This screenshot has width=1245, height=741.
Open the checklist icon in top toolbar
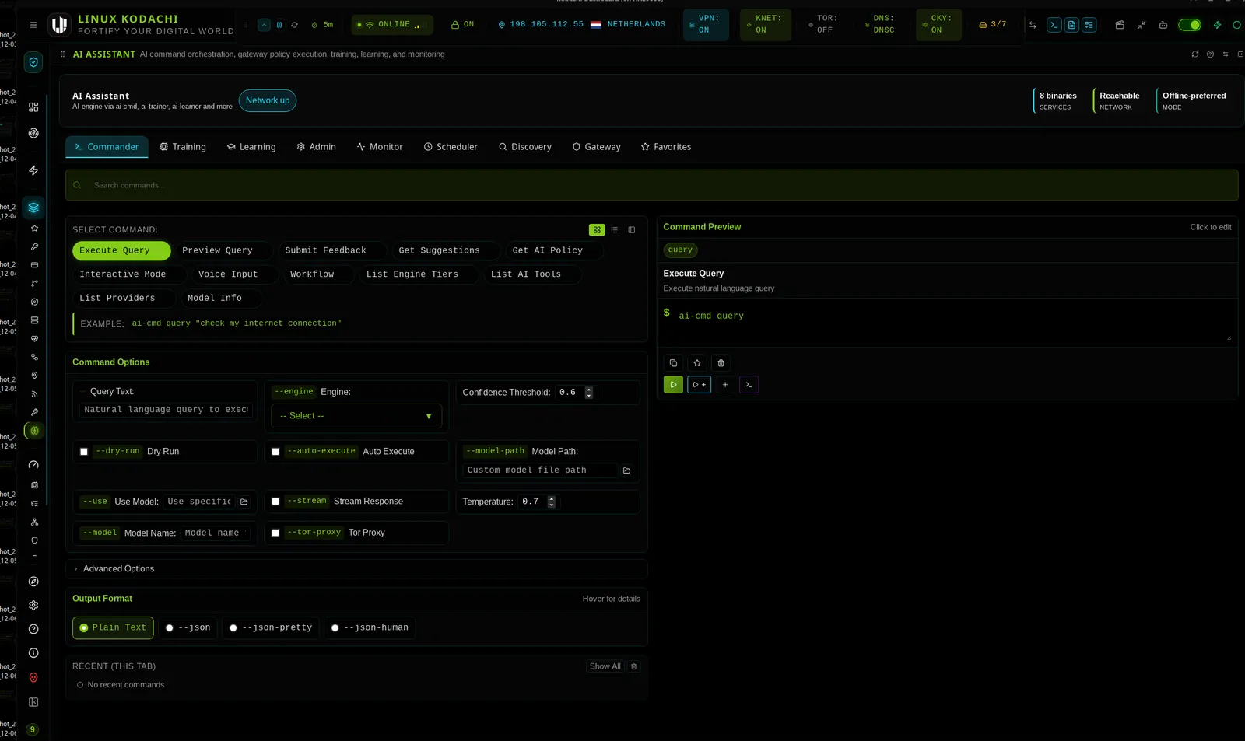pos(1089,25)
